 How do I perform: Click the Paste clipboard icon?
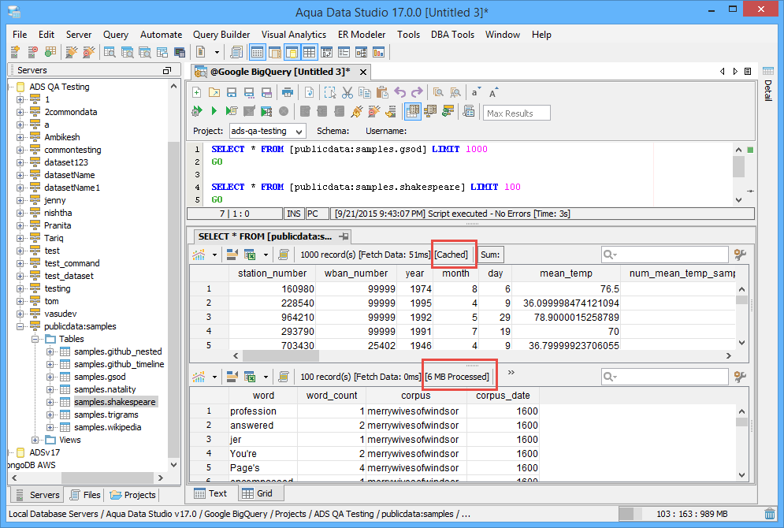382,92
